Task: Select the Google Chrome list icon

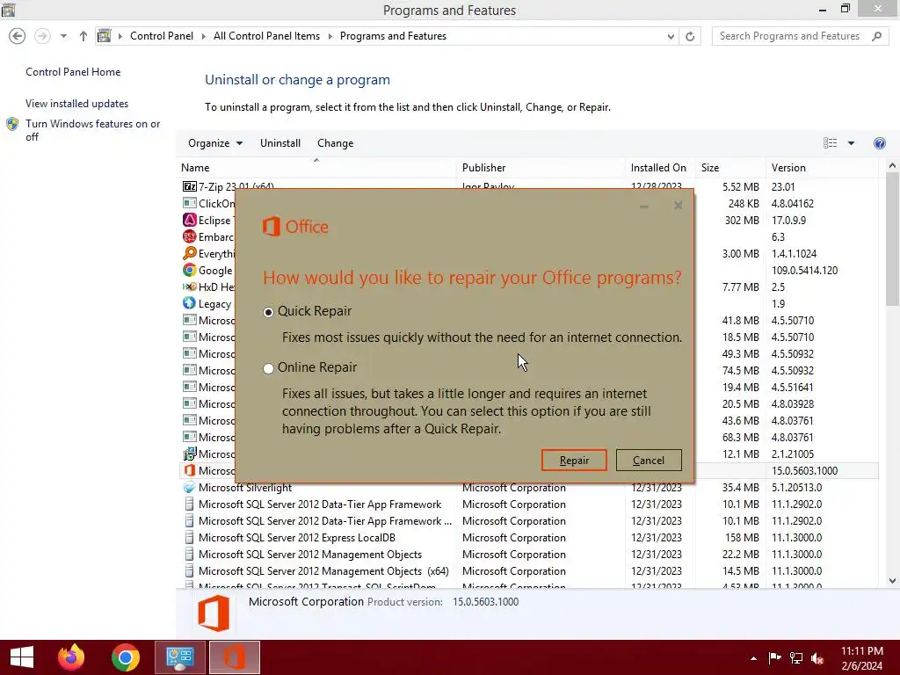Action: tap(190, 270)
